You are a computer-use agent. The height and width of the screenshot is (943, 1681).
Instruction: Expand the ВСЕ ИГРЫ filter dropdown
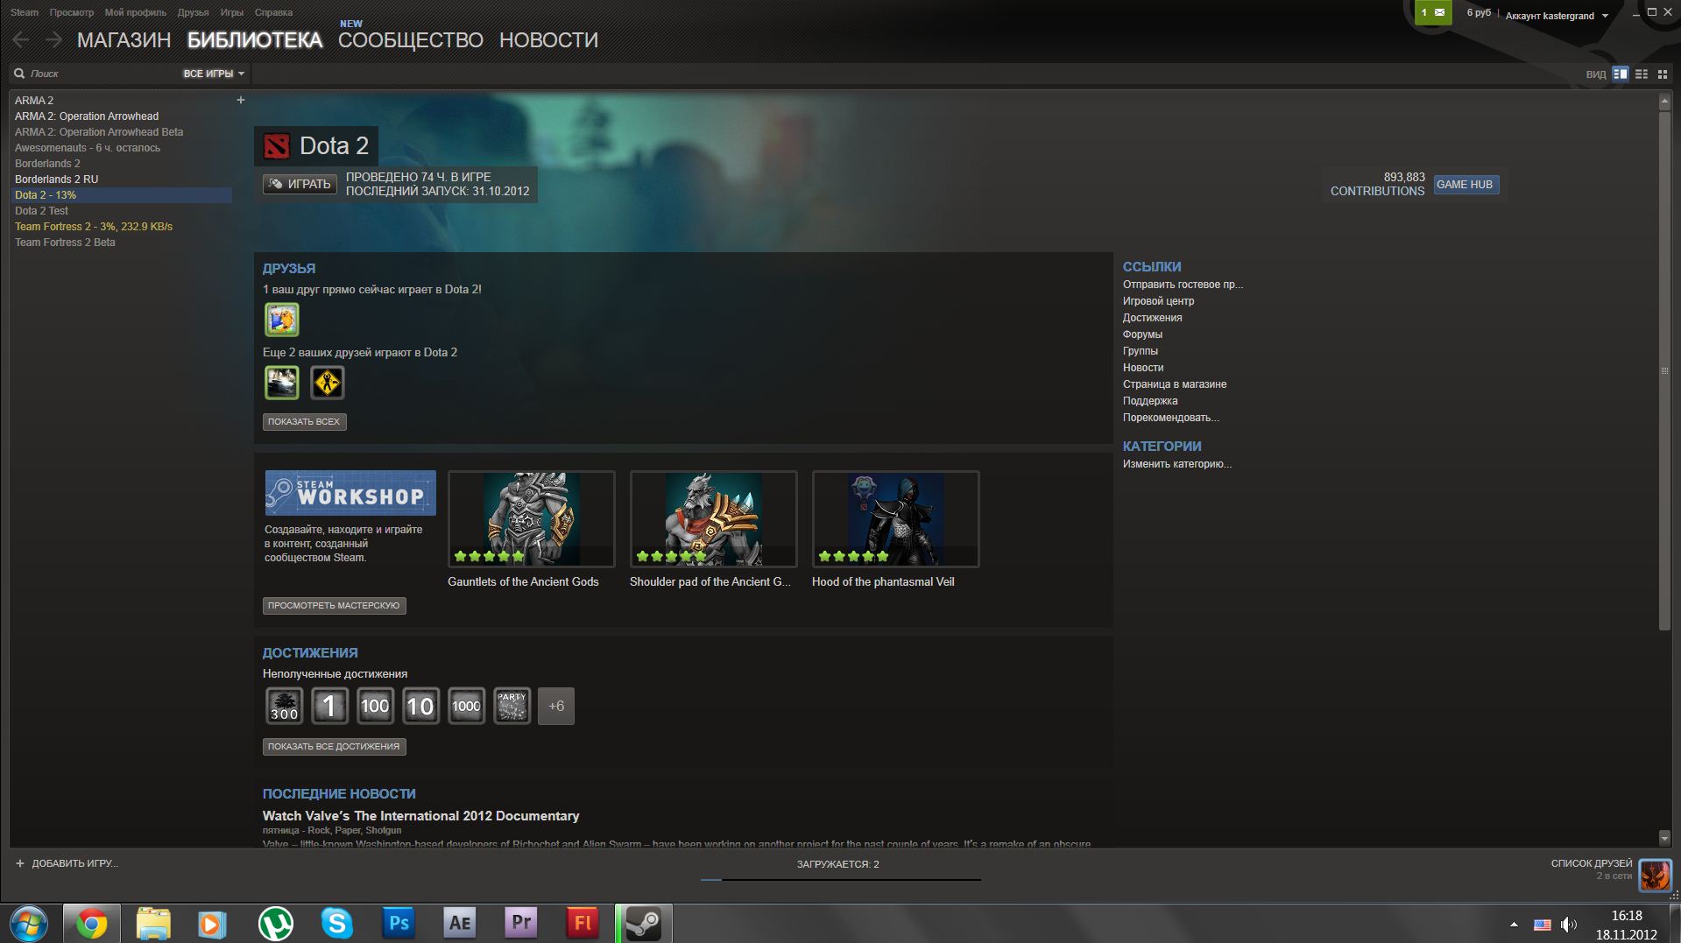[214, 74]
